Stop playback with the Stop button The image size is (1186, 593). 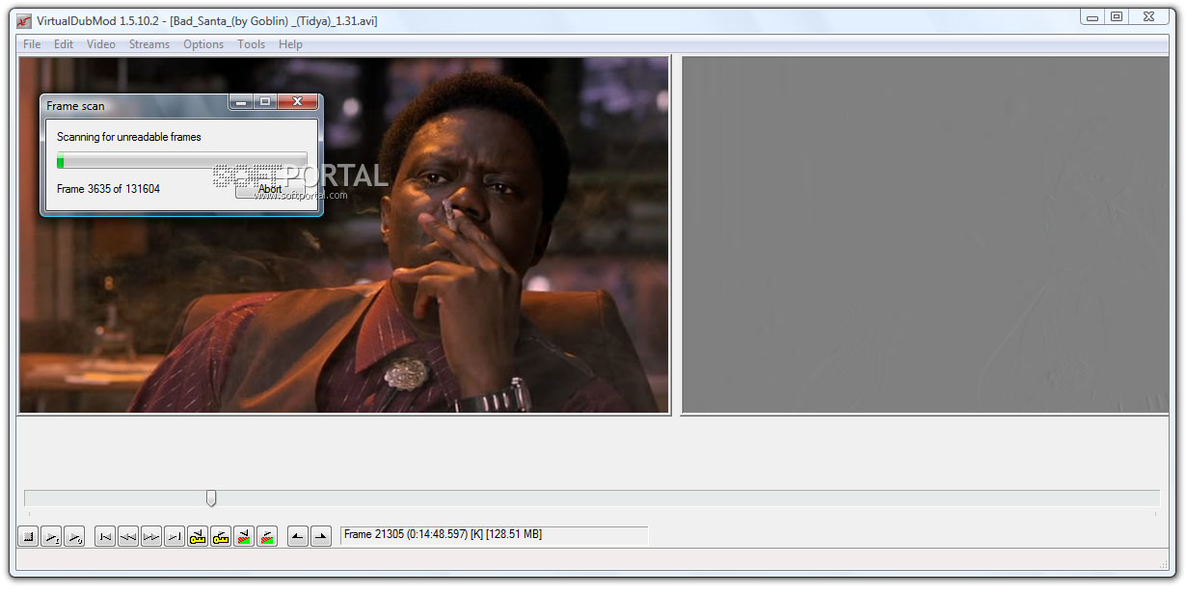(28, 537)
